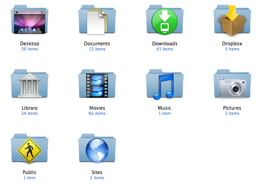Viewport: 264px width, 188px height.
Task: Open the Library folder icon
Action: coord(29,83)
